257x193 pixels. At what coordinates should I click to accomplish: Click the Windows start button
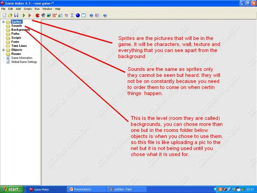coord(12,189)
